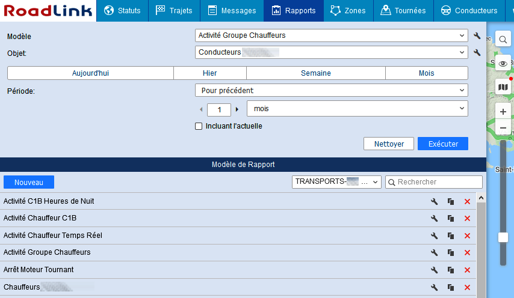
Task: Delete the Activité Chauffeur Temps Réel template
Action: click(x=467, y=236)
